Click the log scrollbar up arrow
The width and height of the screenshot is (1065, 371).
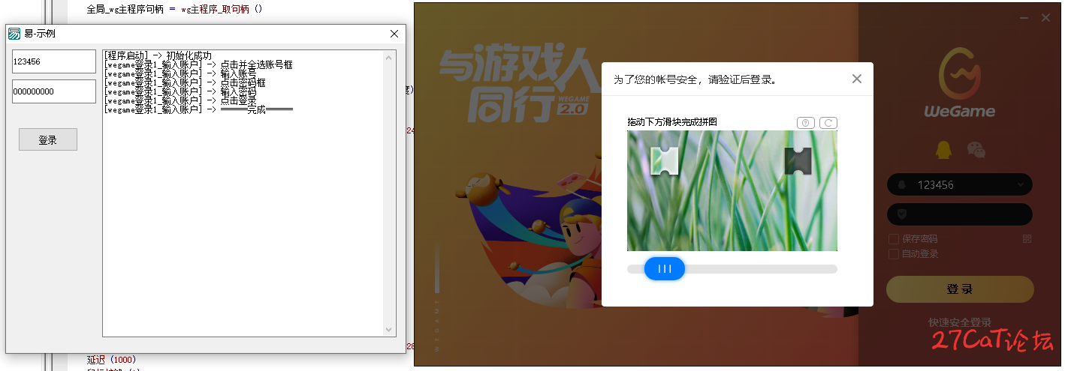(389, 56)
